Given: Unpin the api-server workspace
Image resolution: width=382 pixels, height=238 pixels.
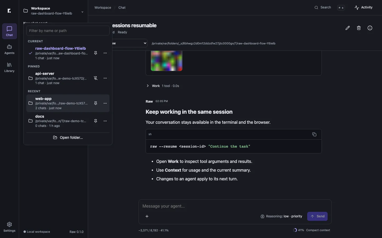Looking at the screenshot, I should coord(96,78).
